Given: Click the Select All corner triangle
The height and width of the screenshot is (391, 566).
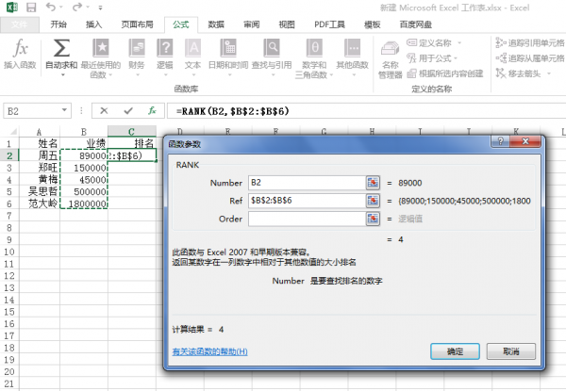Looking at the screenshot, I should [x=12, y=132].
